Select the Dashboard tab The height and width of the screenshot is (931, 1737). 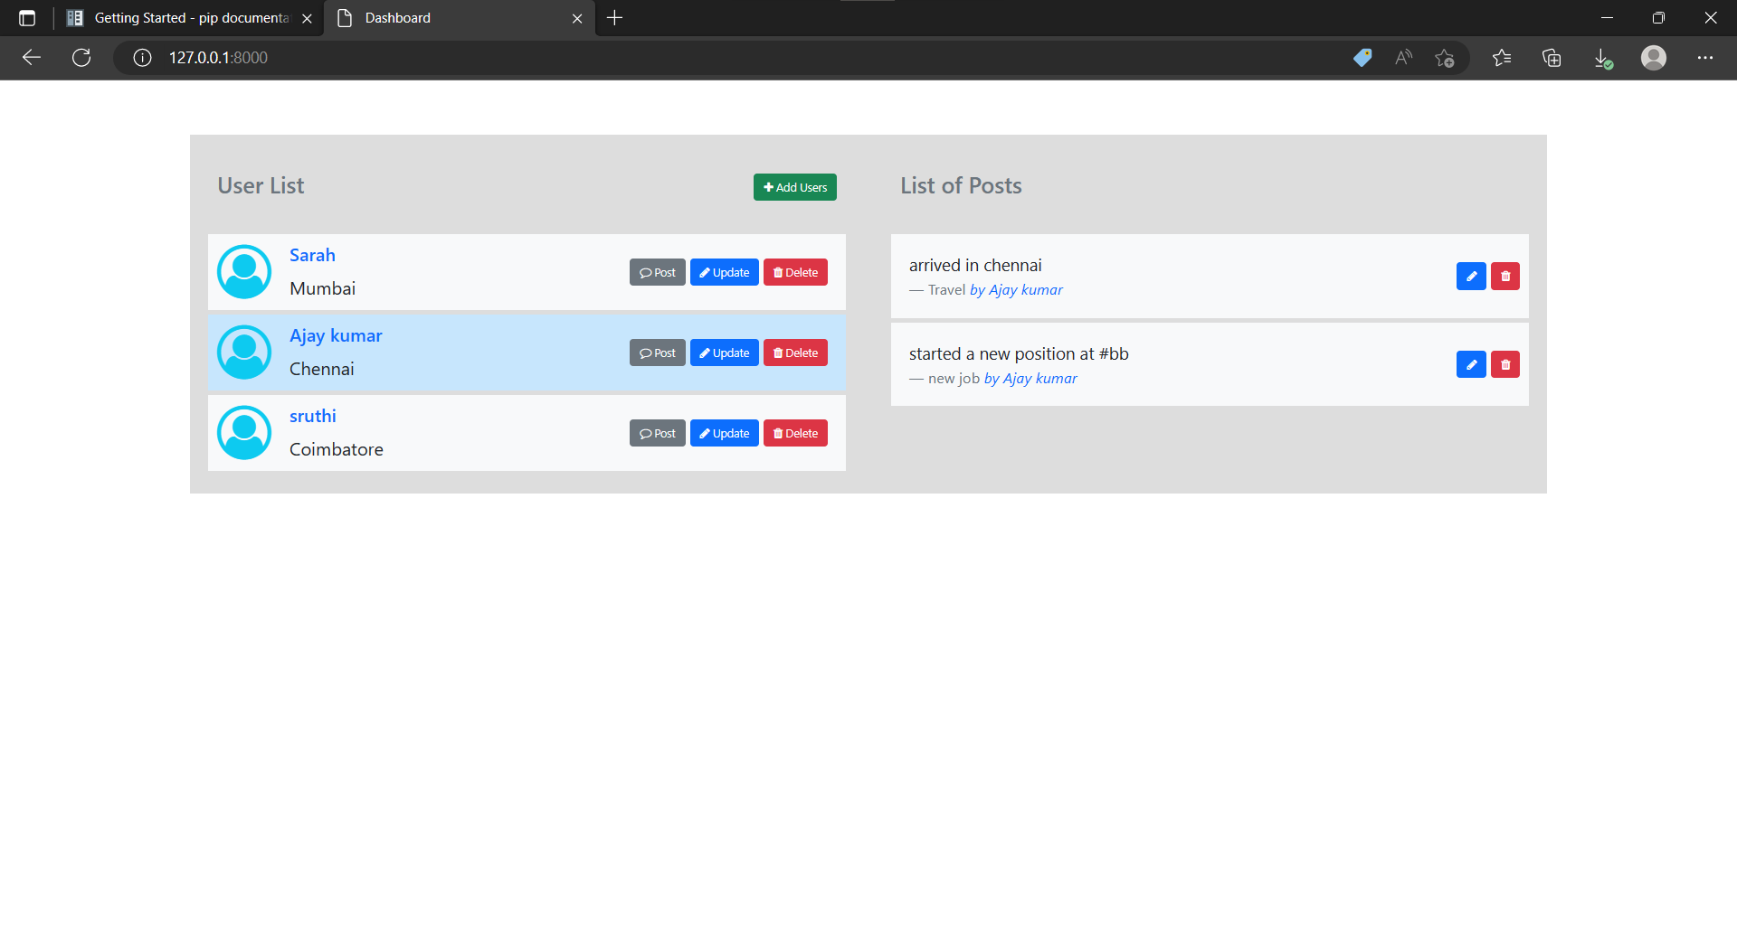[x=425, y=17]
